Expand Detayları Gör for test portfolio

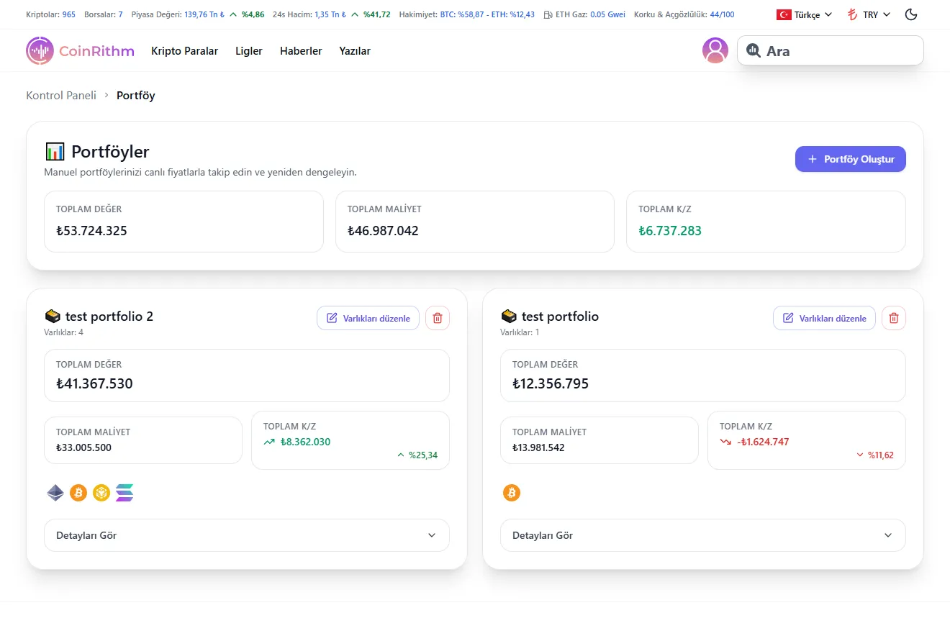click(x=702, y=535)
